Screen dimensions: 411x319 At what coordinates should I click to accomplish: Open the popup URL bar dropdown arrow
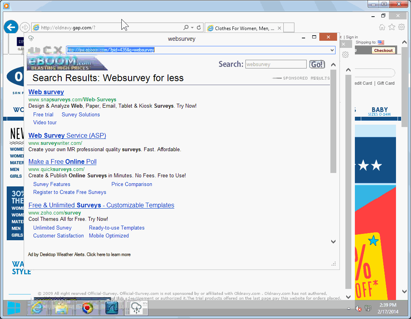pos(332,50)
